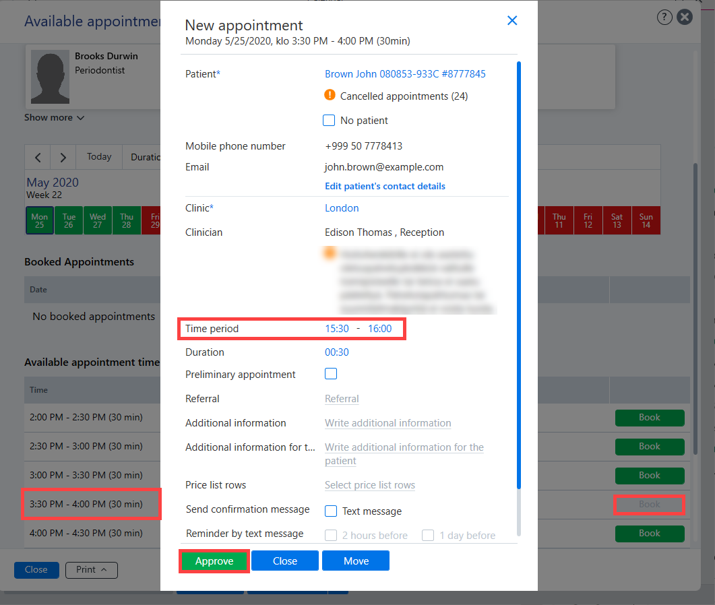Go to next week arrow
This screenshot has width=715, height=605.
click(x=63, y=157)
